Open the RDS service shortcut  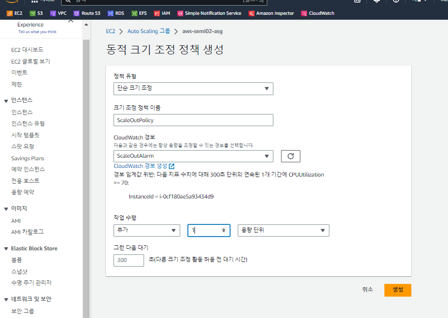pos(116,13)
